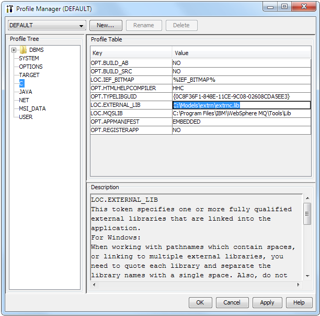The width and height of the screenshot is (320, 316).
Task: Select NET in the Profile Tree
Action: click(x=24, y=100)
